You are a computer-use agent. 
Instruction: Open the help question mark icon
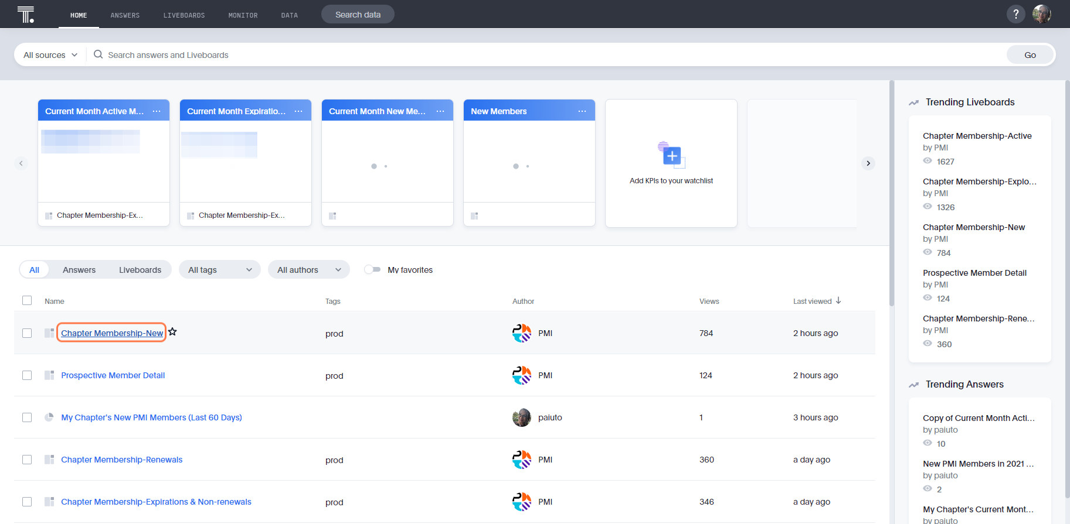[x=1016, y=14]
